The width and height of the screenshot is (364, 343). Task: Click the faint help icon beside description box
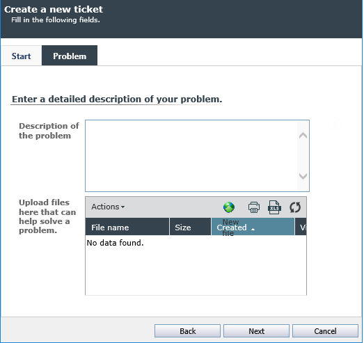pos(335,124)
